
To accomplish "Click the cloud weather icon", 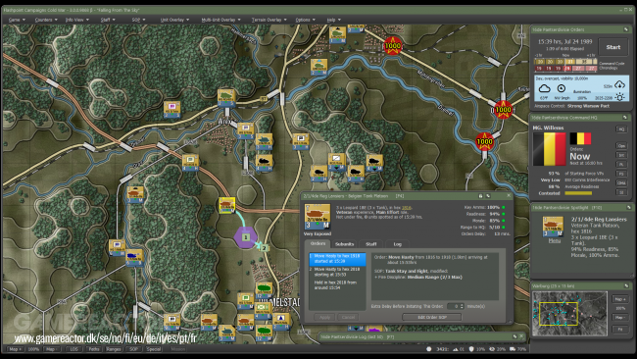I will [544, 88].
